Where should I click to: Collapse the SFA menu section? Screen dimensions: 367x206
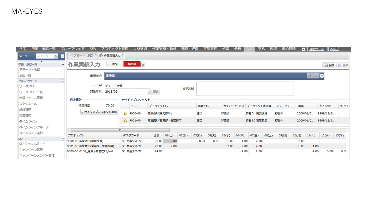[x=63, y=138]
